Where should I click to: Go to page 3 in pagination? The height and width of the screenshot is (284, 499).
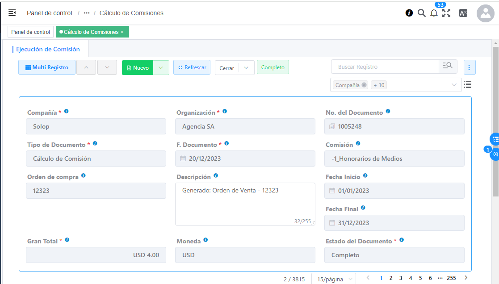coord(401,278)
